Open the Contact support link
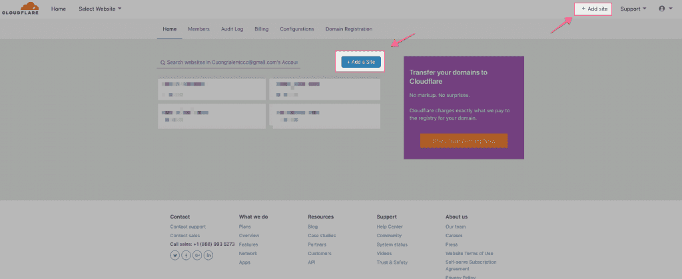 [x=188, y=227]
